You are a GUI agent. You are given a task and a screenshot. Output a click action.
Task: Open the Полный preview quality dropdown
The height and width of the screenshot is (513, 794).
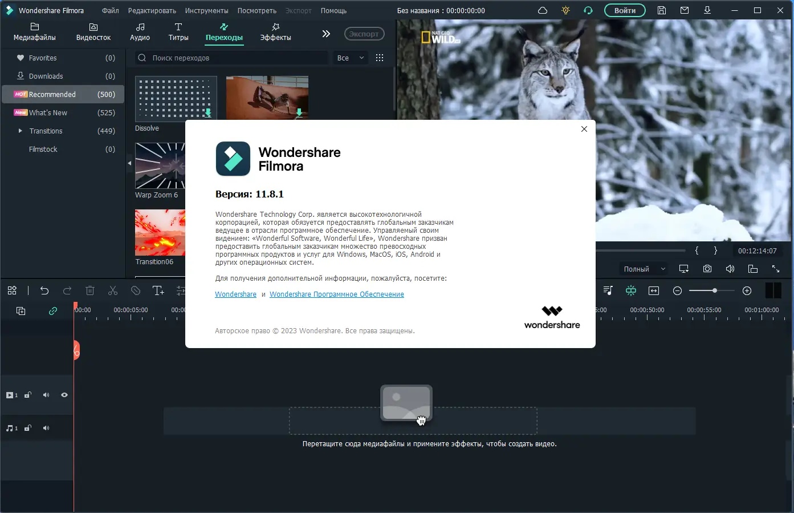(x=644, y=269)
